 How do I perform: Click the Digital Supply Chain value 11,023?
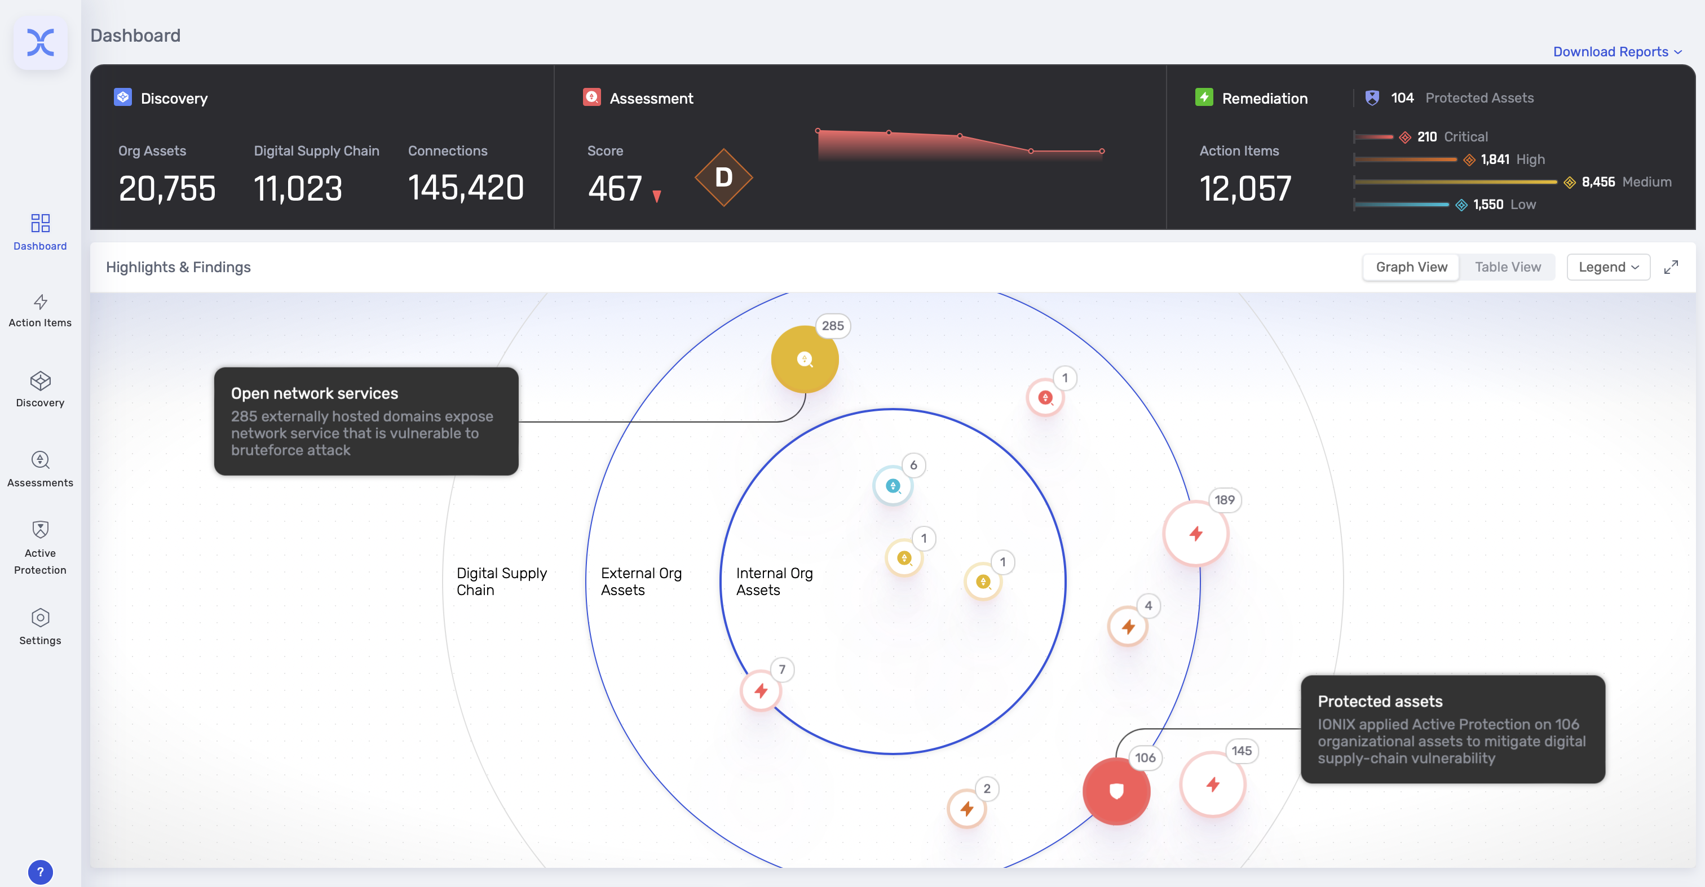[298, 189]
